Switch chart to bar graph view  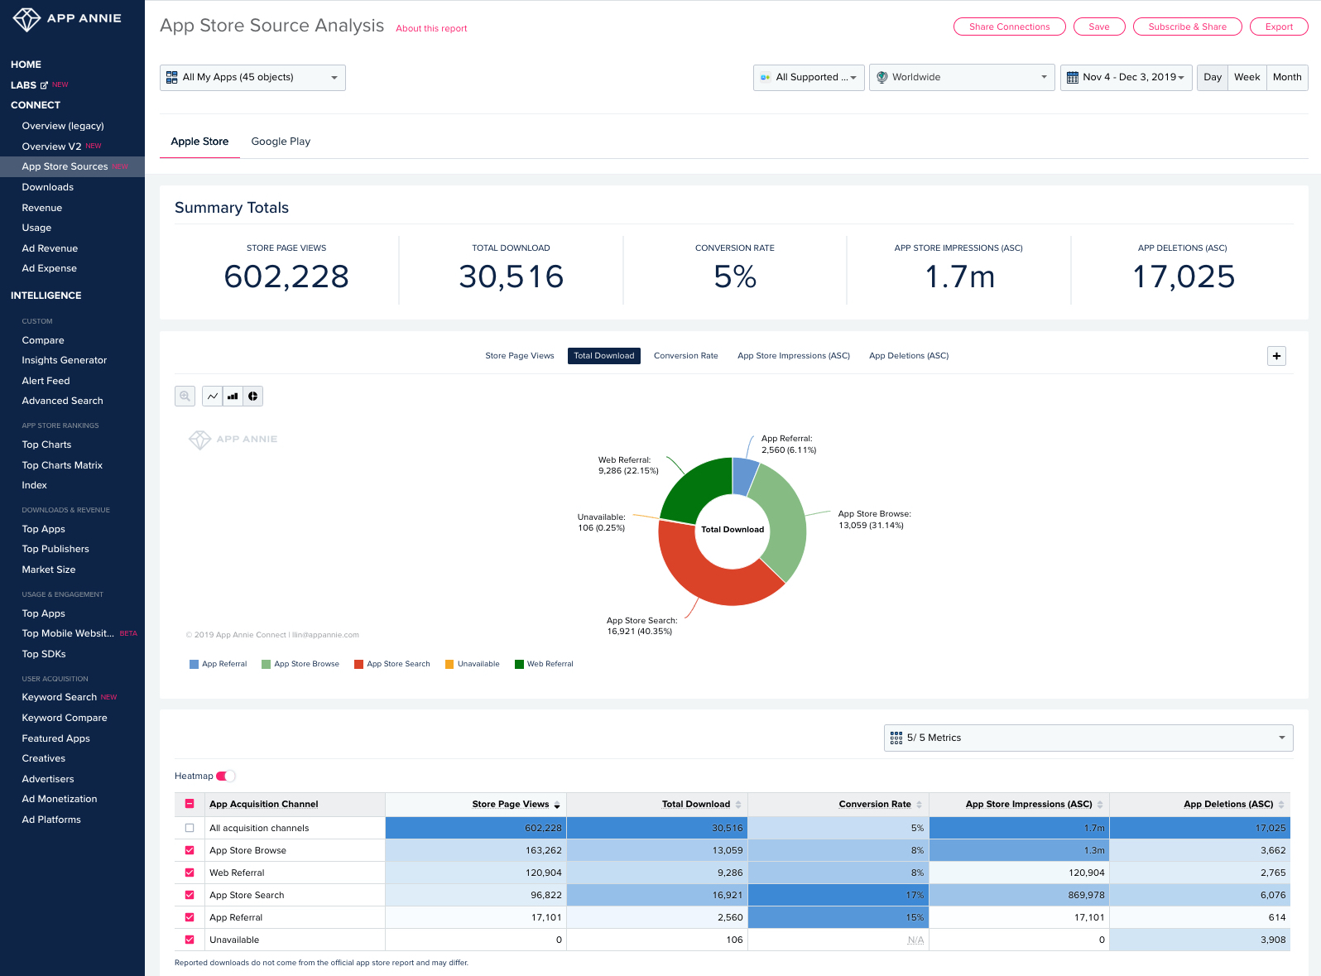point(233,397)
